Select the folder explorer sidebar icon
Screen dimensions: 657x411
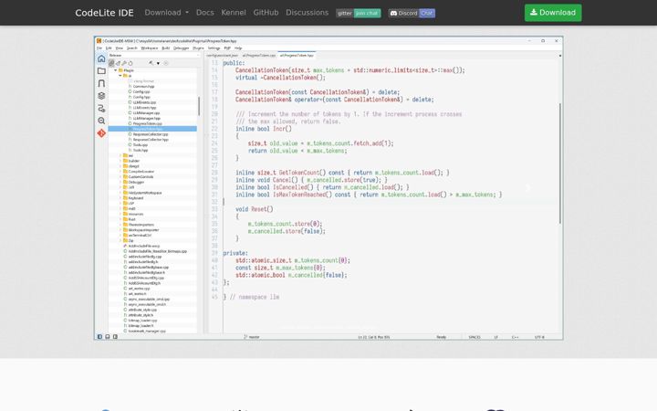point(101,71)
